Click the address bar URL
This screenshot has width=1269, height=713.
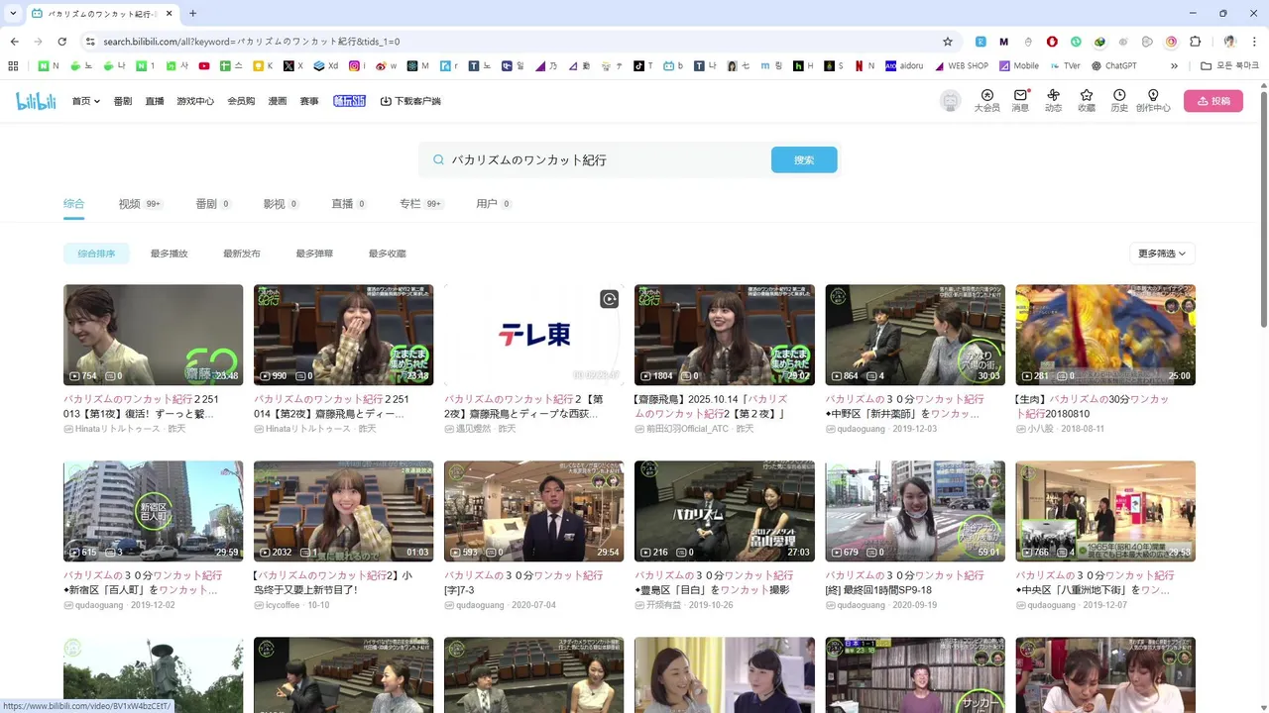[x=252, y=42]
